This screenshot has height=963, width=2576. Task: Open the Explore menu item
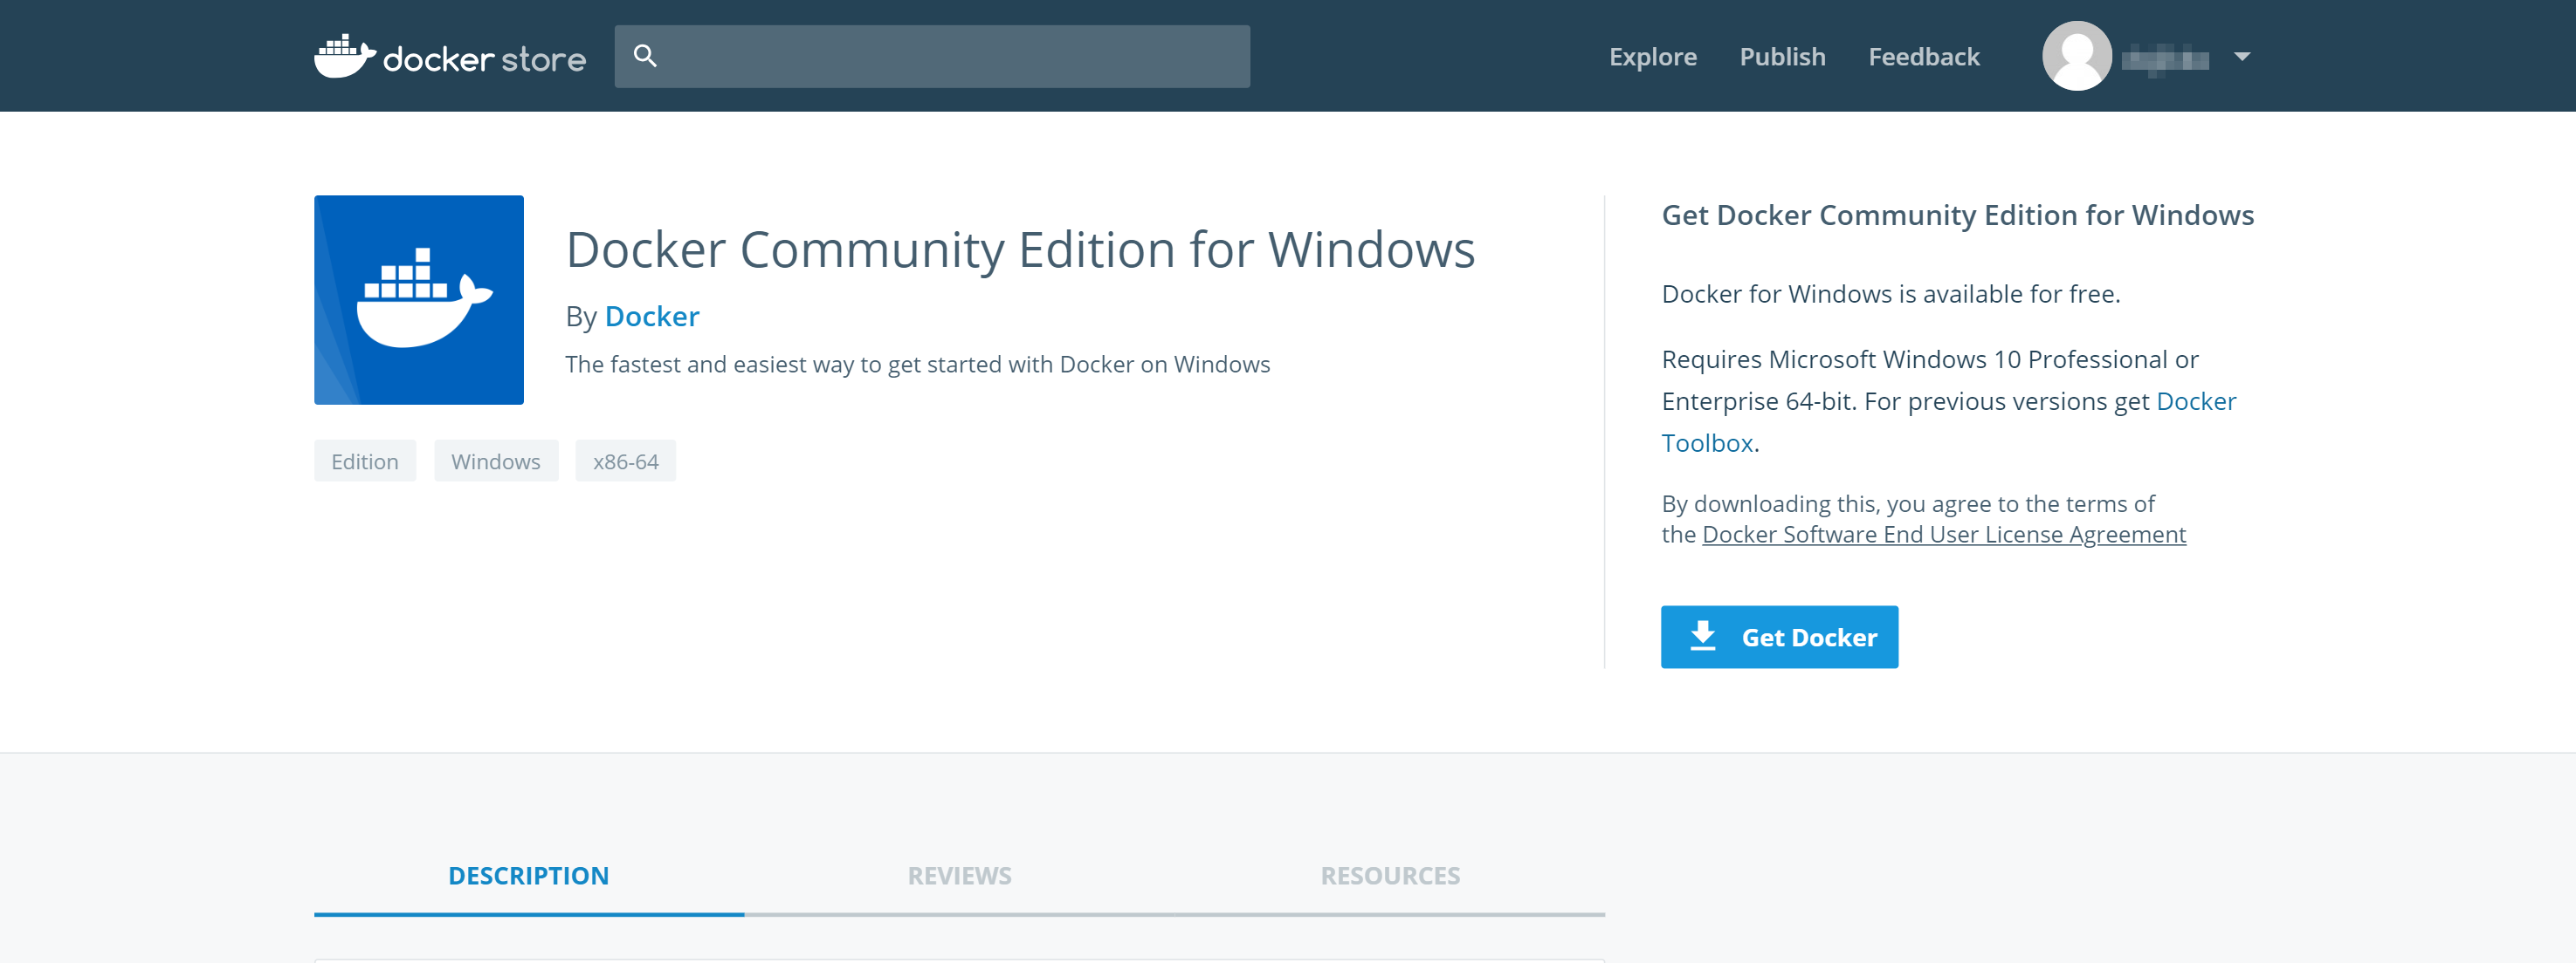click(1652, 57)
